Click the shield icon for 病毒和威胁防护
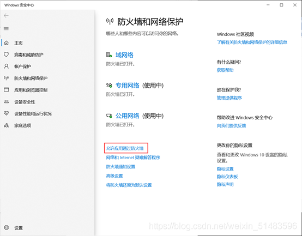The height and width of the screenshot is (236, 302). (x=7, y=55)
